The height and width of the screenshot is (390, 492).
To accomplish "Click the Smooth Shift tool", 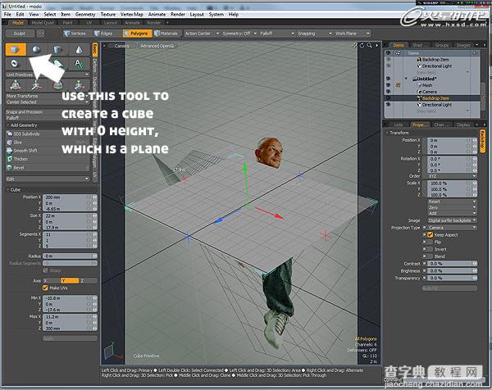I will 48,151.
